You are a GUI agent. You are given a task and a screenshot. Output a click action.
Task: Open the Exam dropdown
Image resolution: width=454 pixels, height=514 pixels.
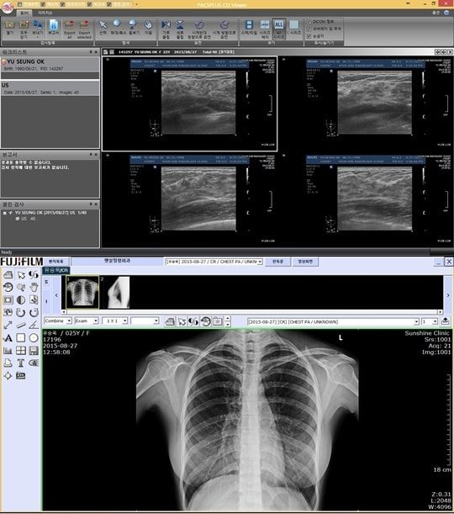pos(87,321)
